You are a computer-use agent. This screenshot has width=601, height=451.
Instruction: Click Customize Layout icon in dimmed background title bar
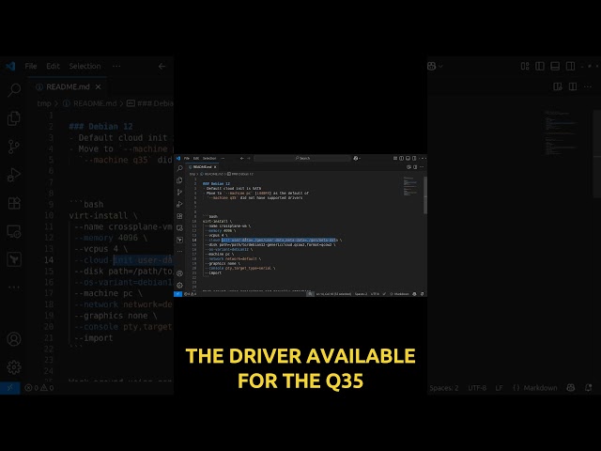point(525,66)
